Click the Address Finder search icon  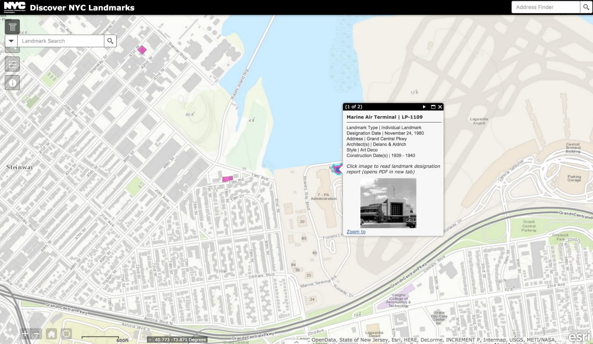[586, 7]
